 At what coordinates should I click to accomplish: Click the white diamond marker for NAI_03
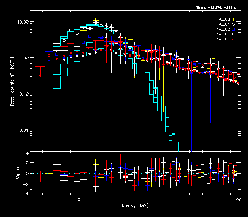[234, 34]
